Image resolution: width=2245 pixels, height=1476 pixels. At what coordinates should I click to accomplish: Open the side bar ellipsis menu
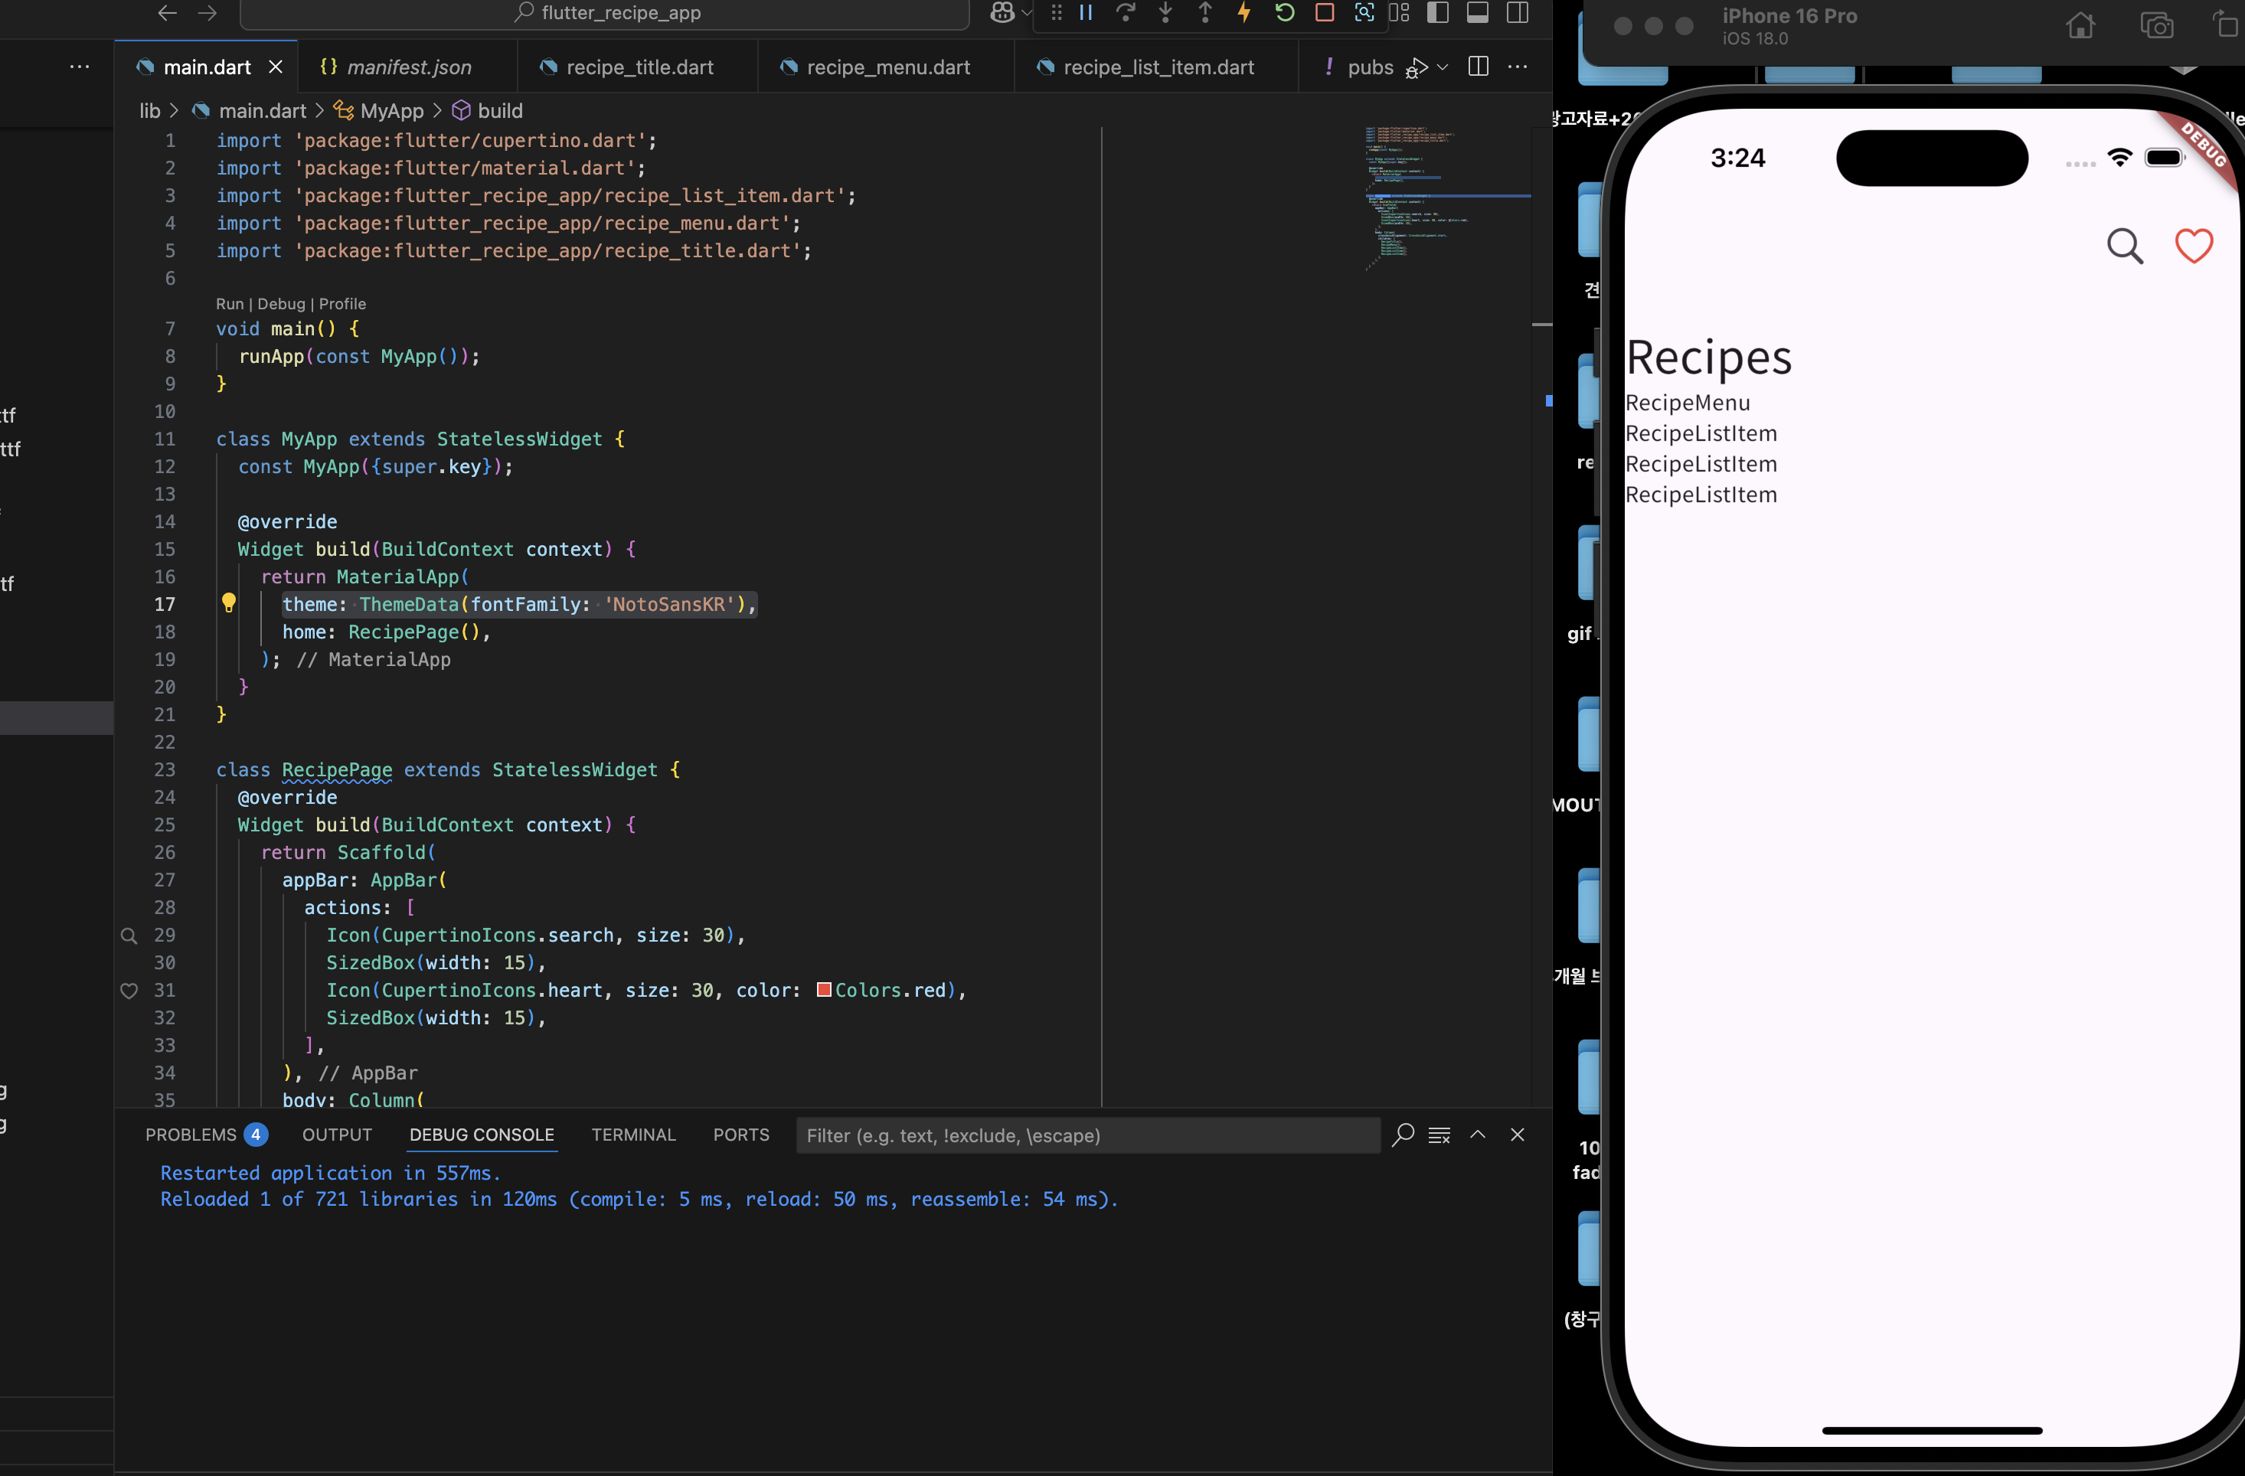pyautogui.click(x=80, y=66)
